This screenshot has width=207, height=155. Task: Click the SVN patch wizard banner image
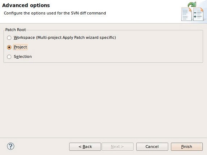tap(193, 12)
